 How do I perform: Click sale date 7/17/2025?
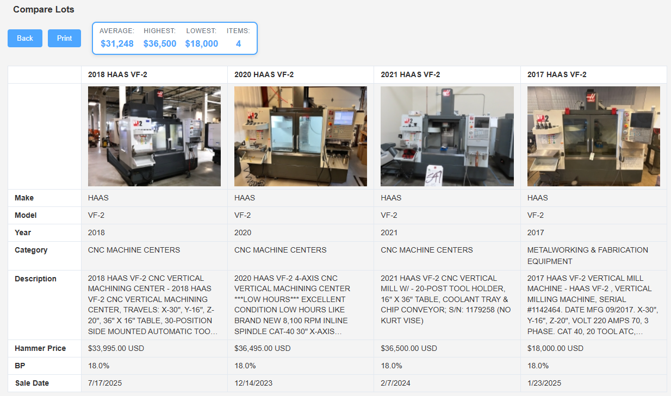pos(105,383)
